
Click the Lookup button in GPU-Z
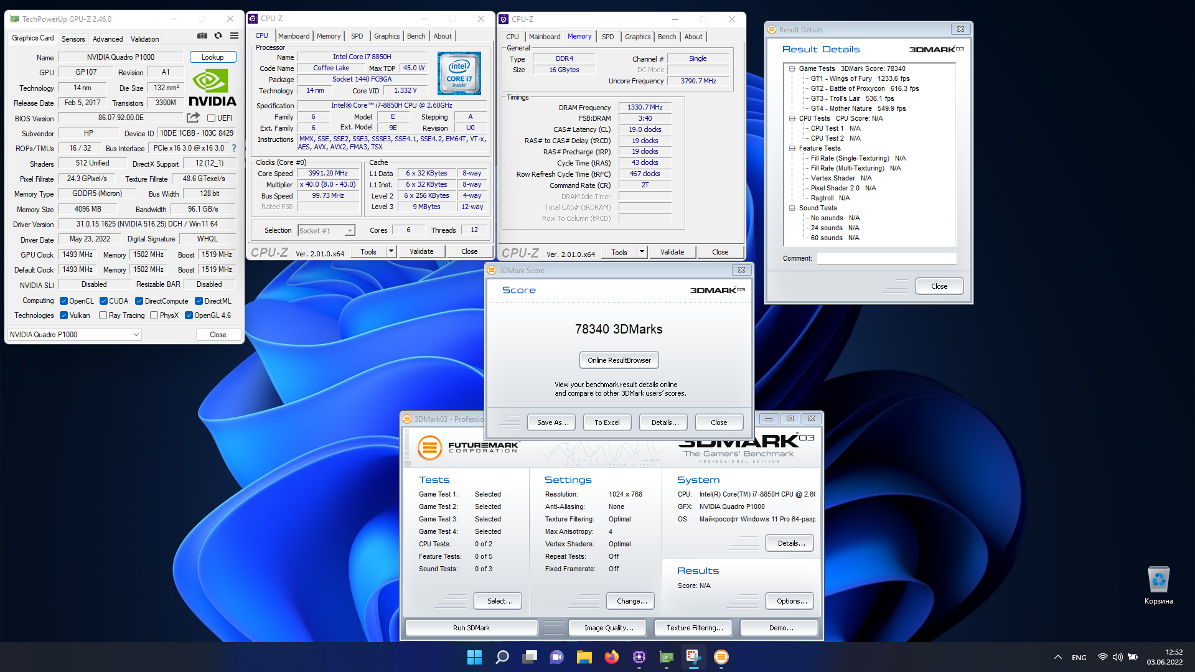pos(213,57)
